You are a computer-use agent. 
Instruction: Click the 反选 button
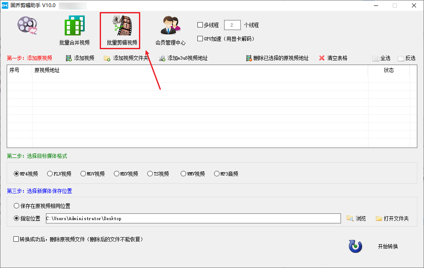[x=407, y=58]
